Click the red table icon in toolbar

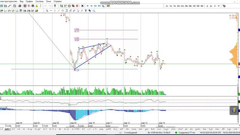pos(29,6)
